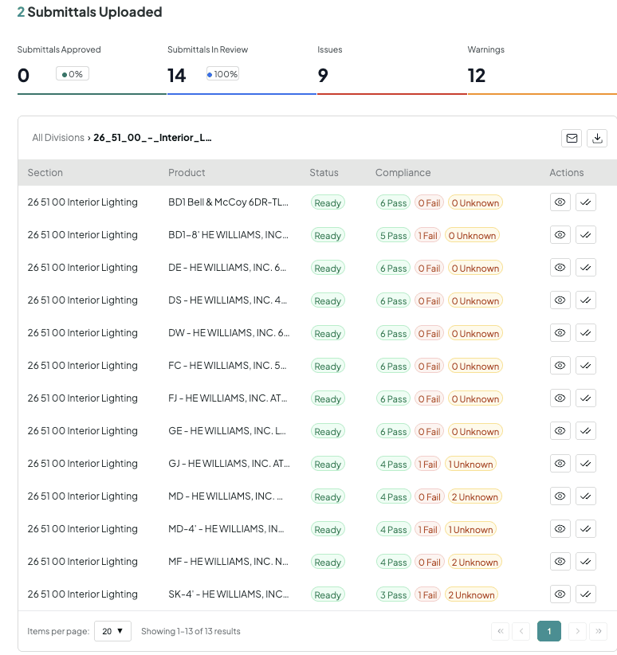View the BD1 Bell & McCoy submittal
Image resolution: width=617 pixels, height=655 pixels.
[x=560, y=202]
